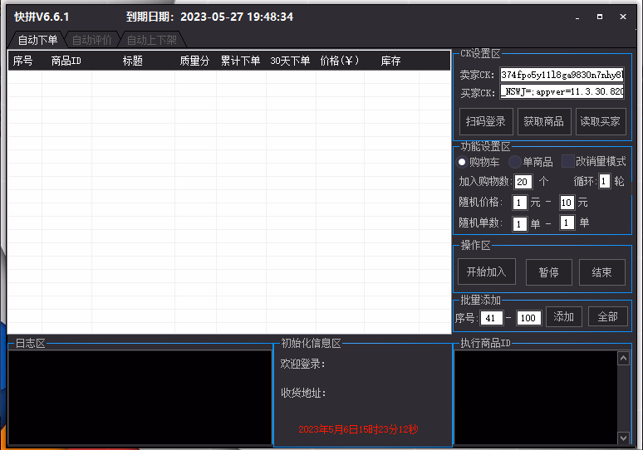Click the 价格(¥) column header
Viewport: 643px width, 450px height.
tap(340, 61)
